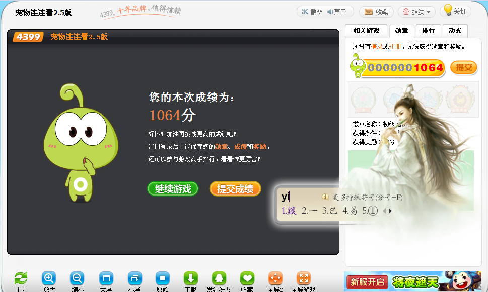Toggle 关灯 lights off bulb

455,11
